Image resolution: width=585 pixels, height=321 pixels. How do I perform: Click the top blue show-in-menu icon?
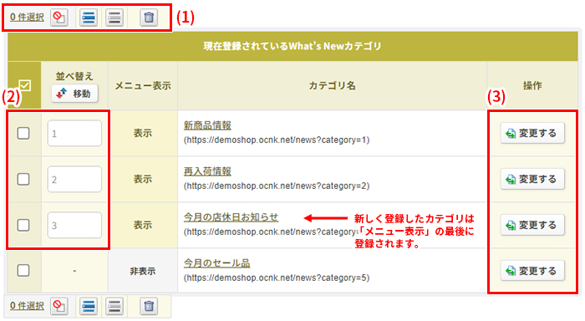tap(89, 18)
